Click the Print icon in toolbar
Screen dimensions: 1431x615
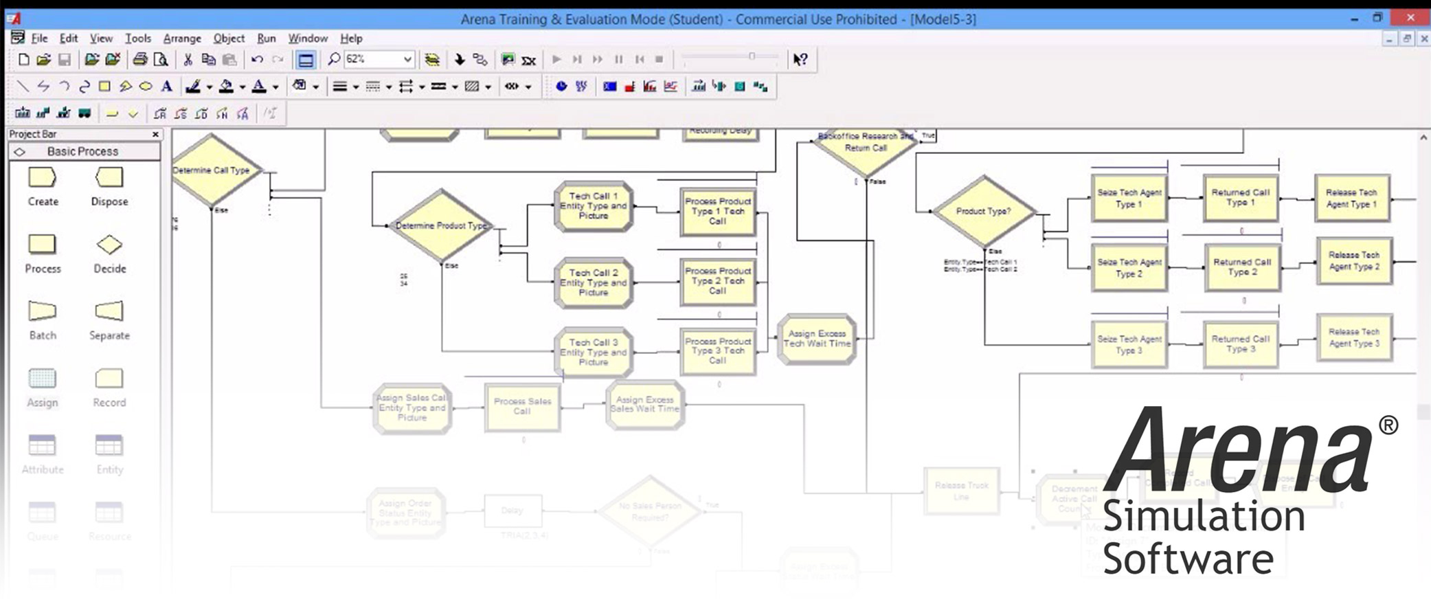coord(139,60)
